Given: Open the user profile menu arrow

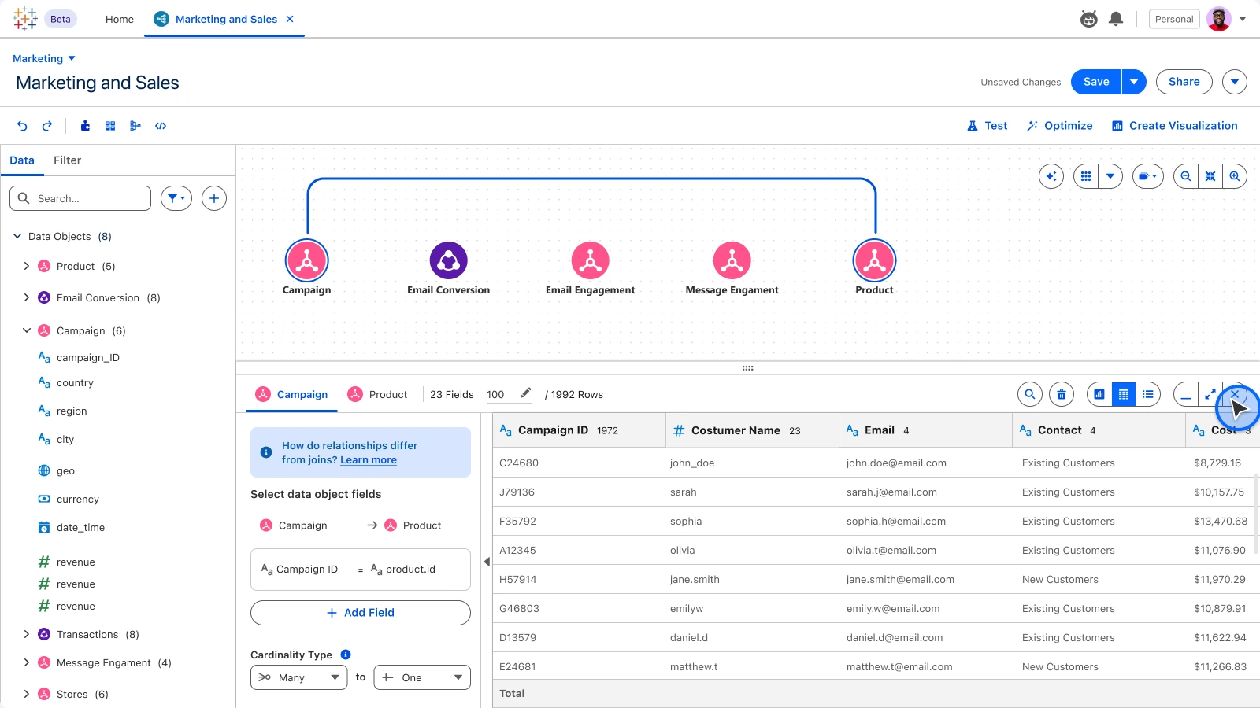Looking at the screenshot, I should click(1243, 19).
